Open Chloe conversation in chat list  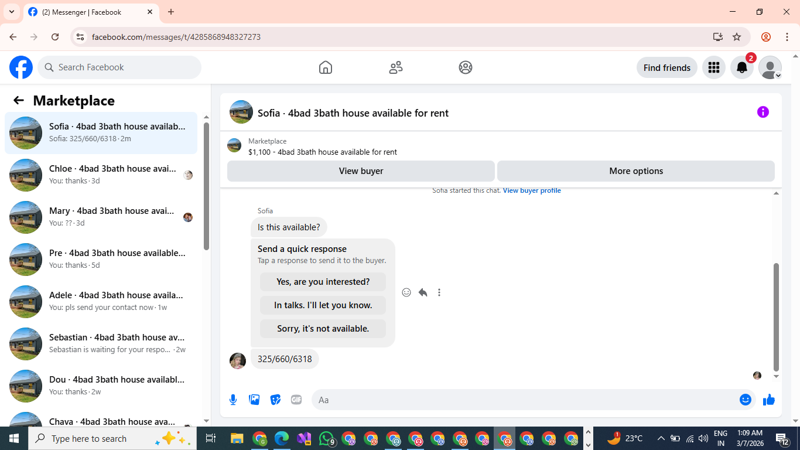point(101,175)
